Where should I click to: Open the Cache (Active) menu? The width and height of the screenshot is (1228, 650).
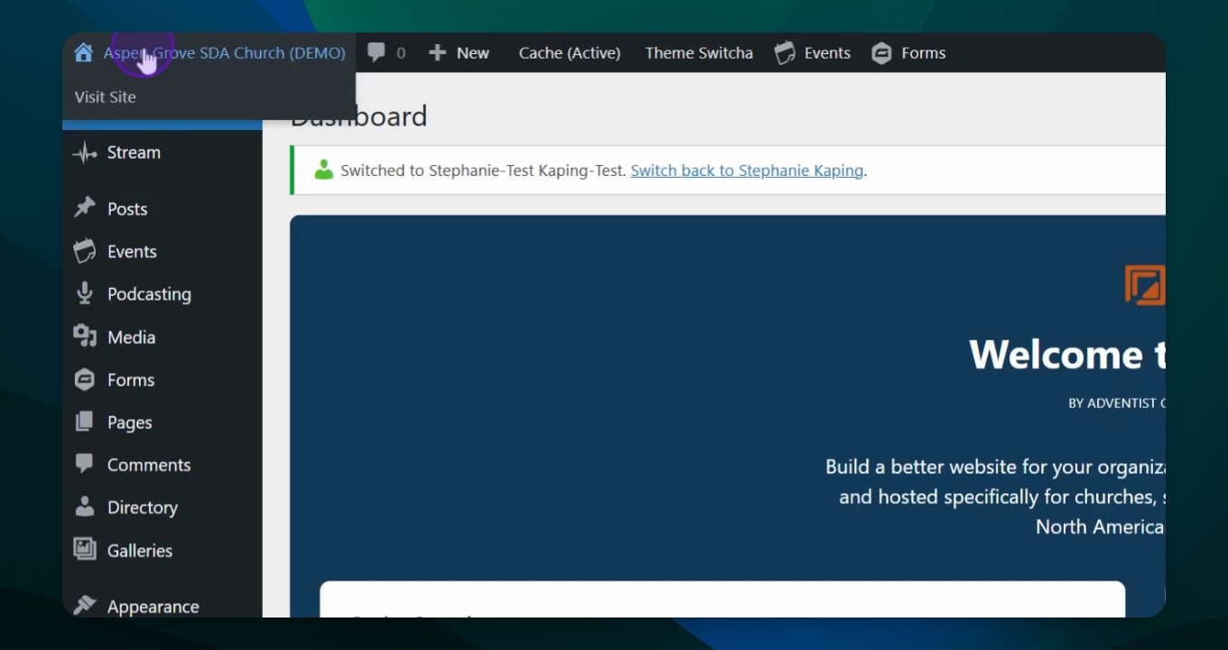point(570,53)
